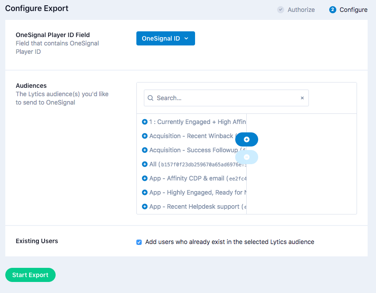Select 'Acquisition - Success Followup' audience text
Image resolution: width=376 pixels, height=293 pixels.
(x=193, y=150)
